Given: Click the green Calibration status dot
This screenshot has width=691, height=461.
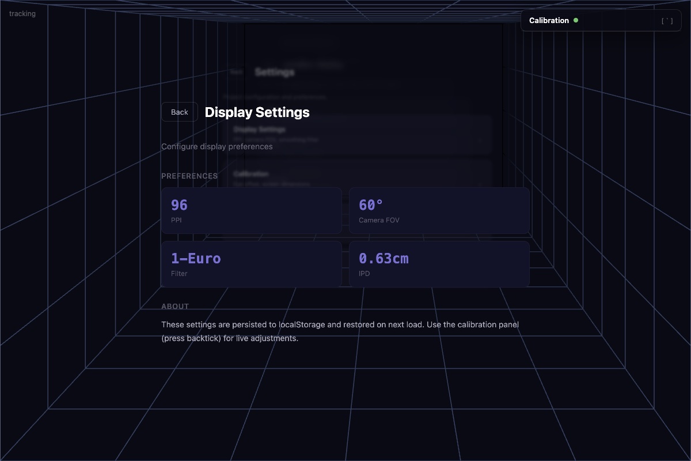Looking at the screenshot, I should tap(575, 20).
